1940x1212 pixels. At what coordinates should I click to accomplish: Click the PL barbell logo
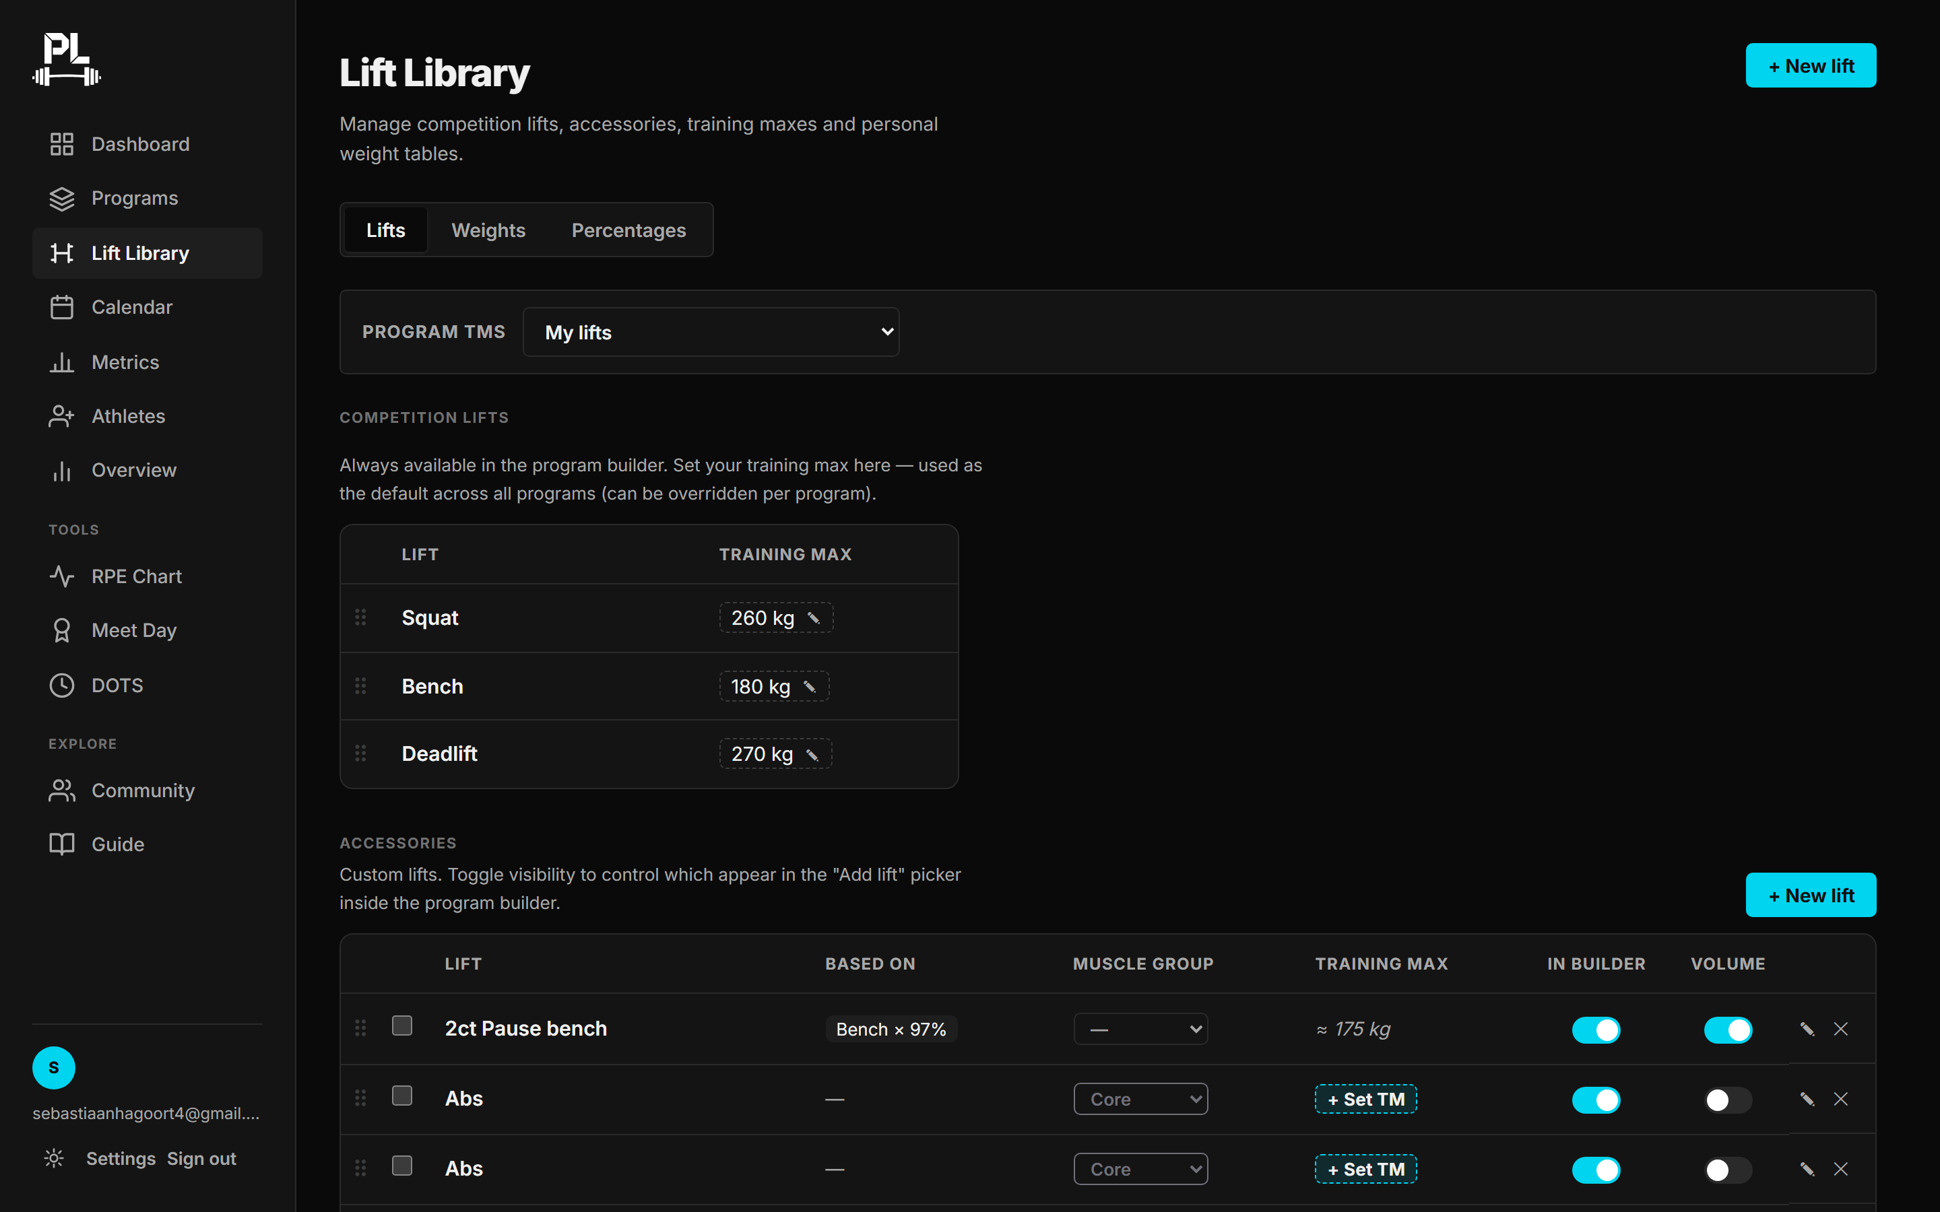click(67, 59)
